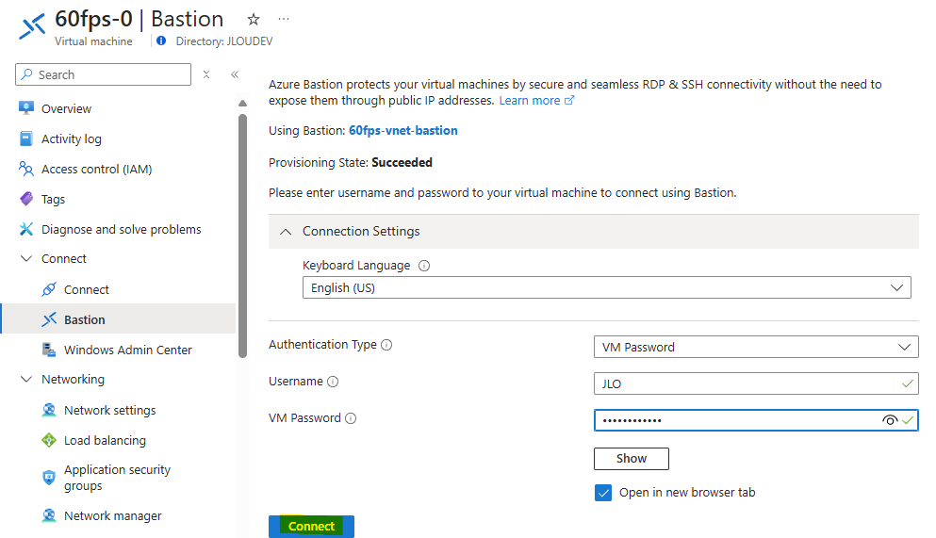Click the VM Password input field

pos(756,420)
